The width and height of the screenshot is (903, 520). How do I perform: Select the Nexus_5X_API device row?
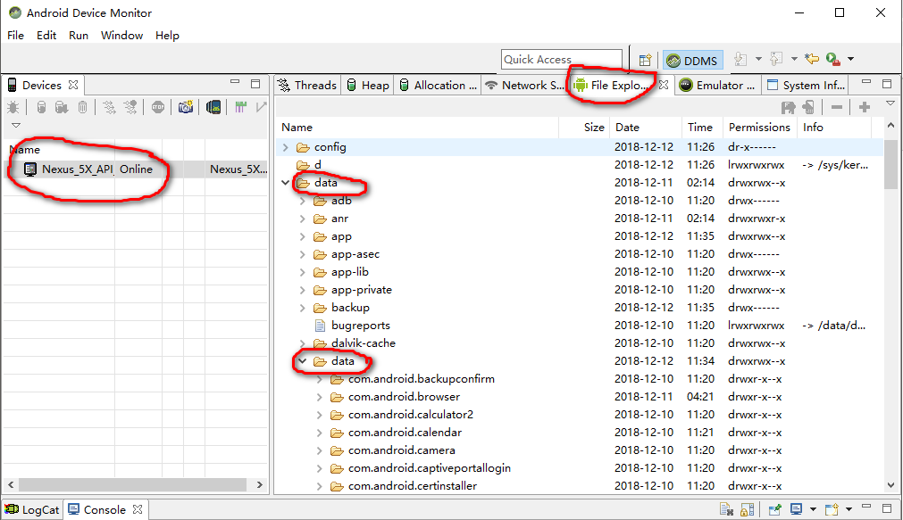[x=136, y=169]
